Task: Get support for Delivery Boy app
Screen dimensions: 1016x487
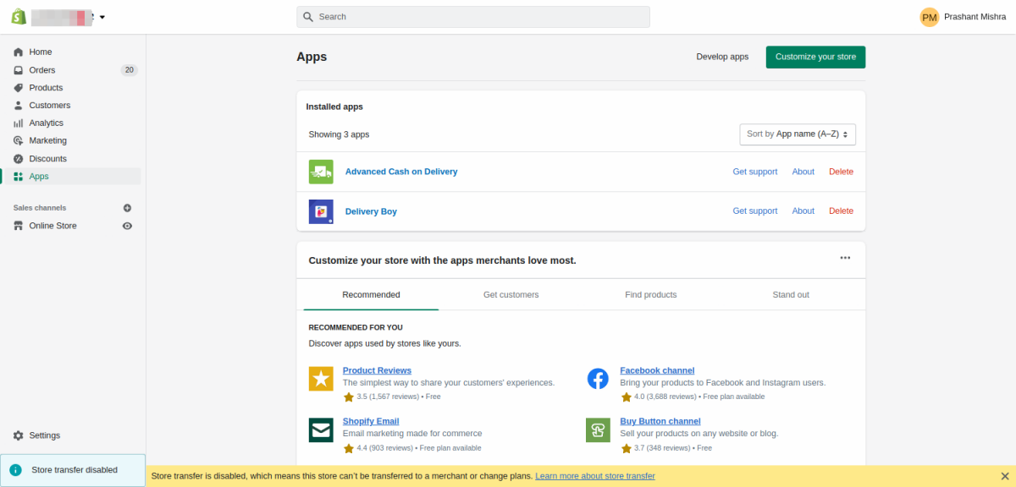Action: (x=754, y=211)
